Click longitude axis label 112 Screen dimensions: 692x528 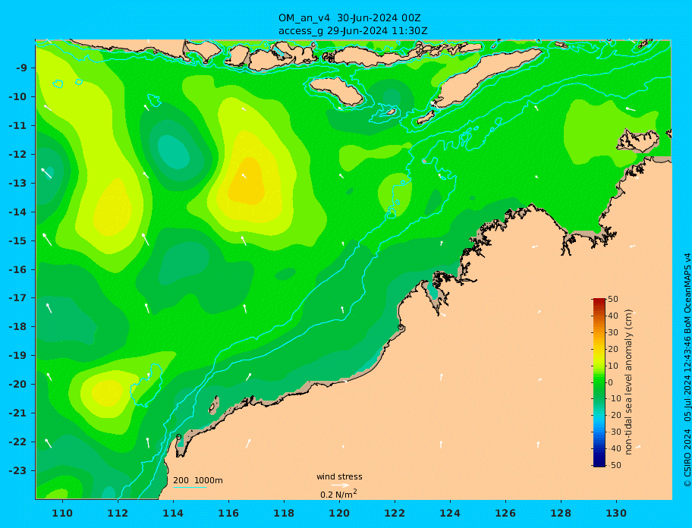[118, 514]
